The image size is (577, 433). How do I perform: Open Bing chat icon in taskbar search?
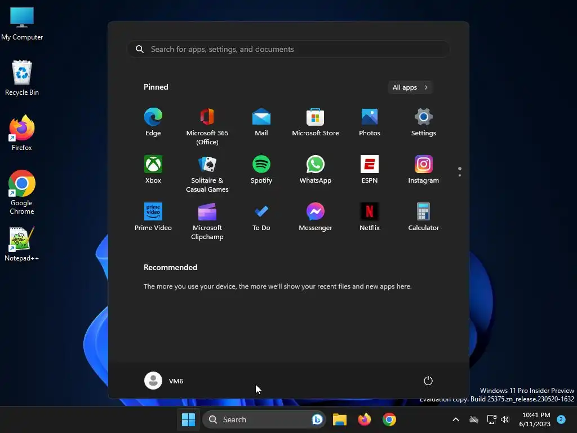(x=317, y=419)
